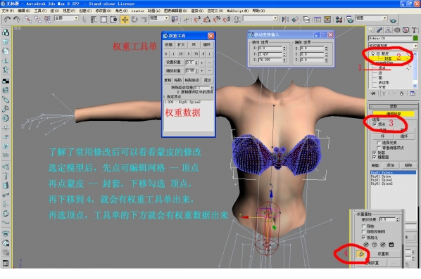
Task: Open the Weight Tool wrench icon
Action: pyautogui.click(x=361, y=254)
